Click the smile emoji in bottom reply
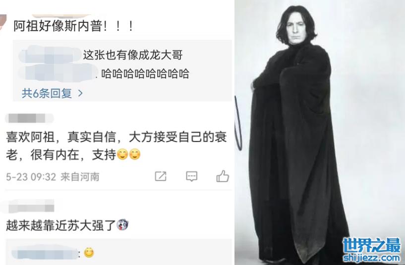Screen dimensions: 405x265 tap(89, 253)
